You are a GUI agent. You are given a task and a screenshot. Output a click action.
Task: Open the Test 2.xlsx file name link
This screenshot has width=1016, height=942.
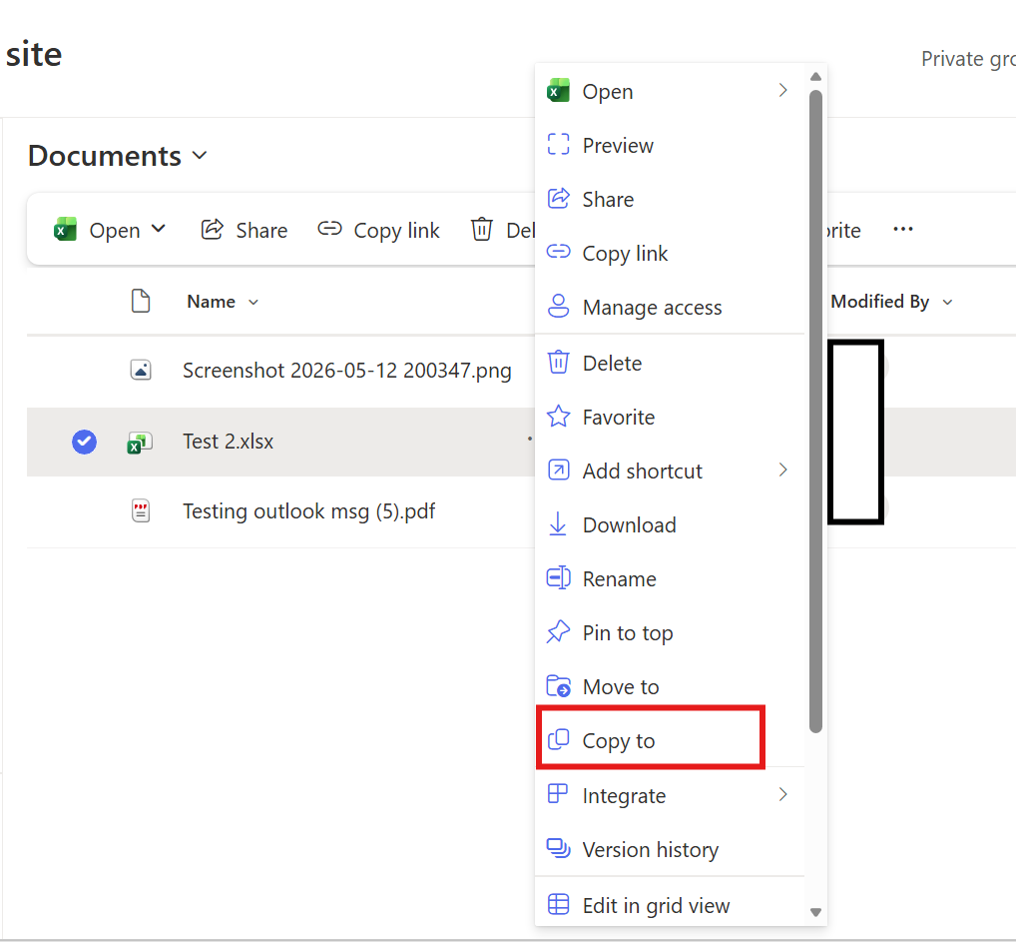[x=229, y=442]
